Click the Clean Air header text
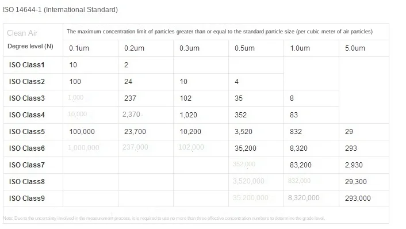Screen dimensions: 406x229 coord(22,33)
